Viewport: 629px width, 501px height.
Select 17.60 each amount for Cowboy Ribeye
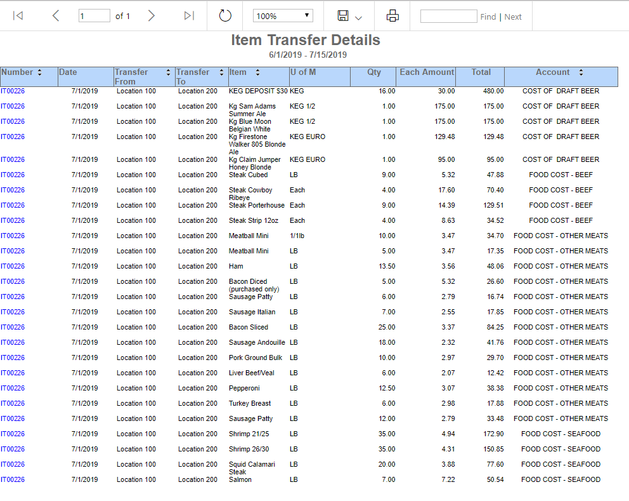click(446, 190)
